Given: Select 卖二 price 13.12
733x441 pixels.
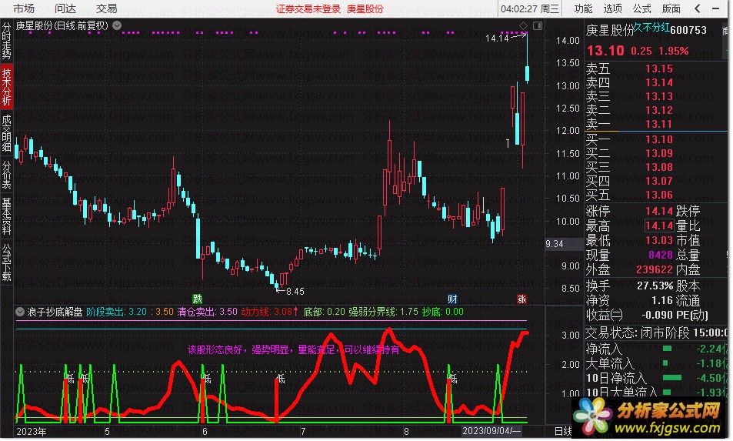Looking at the screenshot, I should (658, 110).
